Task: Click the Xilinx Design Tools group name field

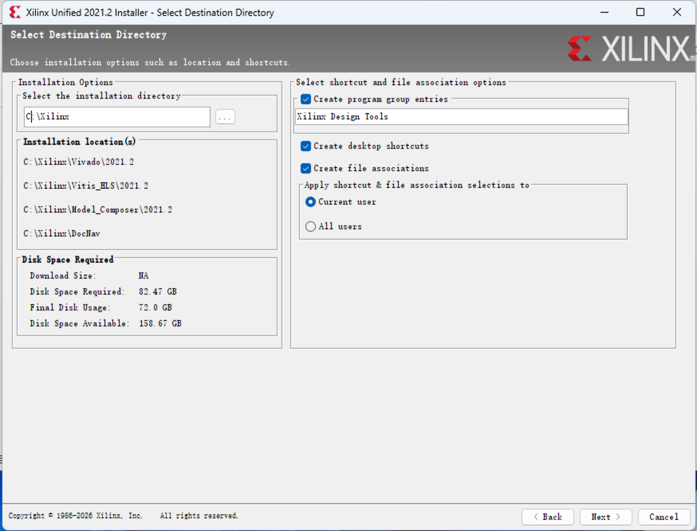Action: (x=461, y=117)
